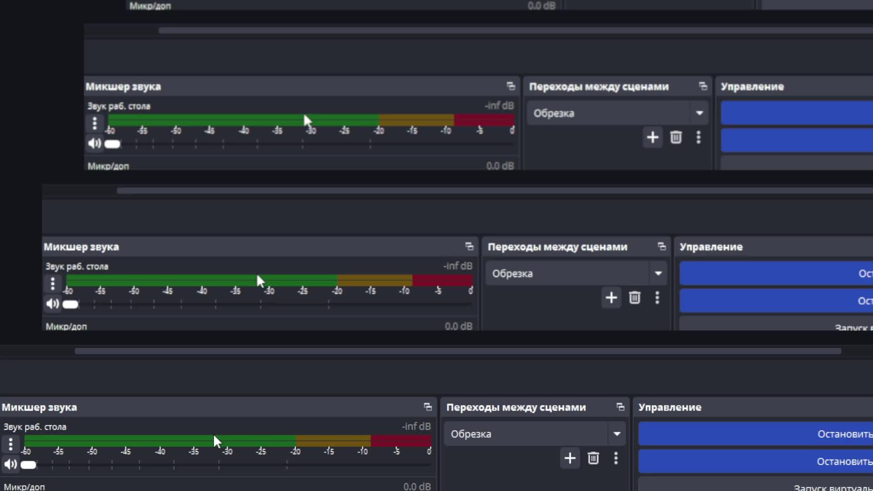Image resolution: width=873 pixels, height=491 pixels.
Task: Click the plus icon in the middle transitions panel
Action: [611, 298]
